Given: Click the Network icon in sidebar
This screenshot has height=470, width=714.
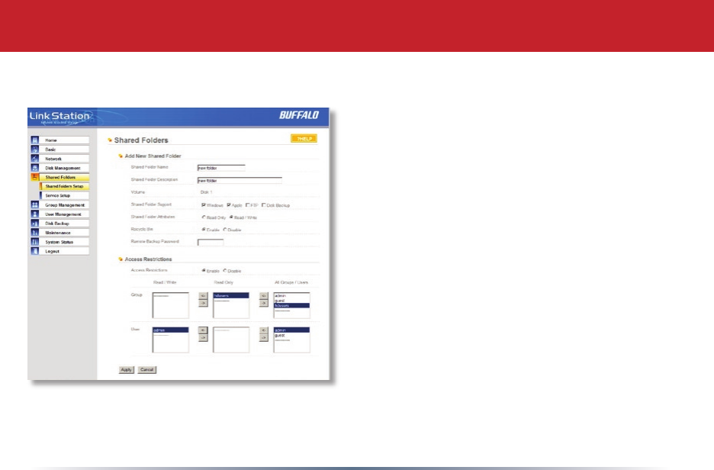Looking at the screenshot, I should tap(34, 159).
